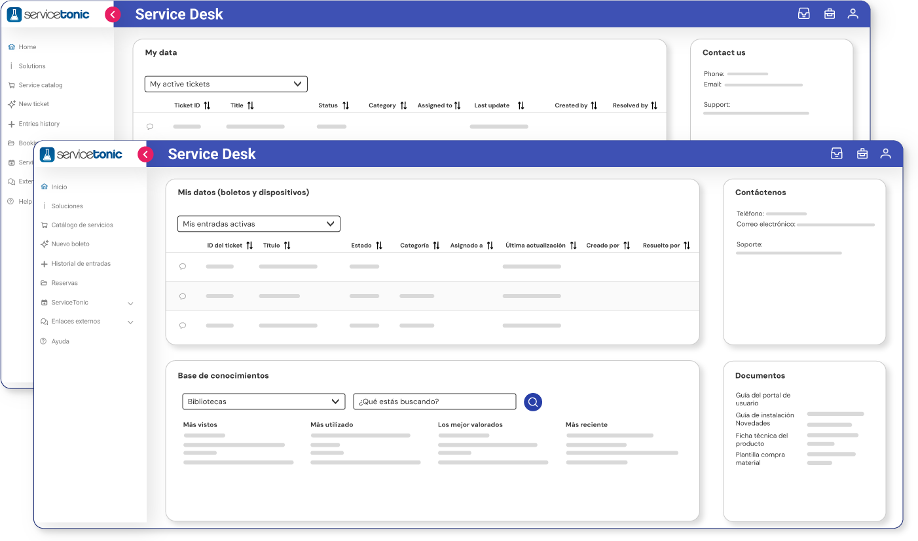Open briefcase icon in back window header

point(829,14)
